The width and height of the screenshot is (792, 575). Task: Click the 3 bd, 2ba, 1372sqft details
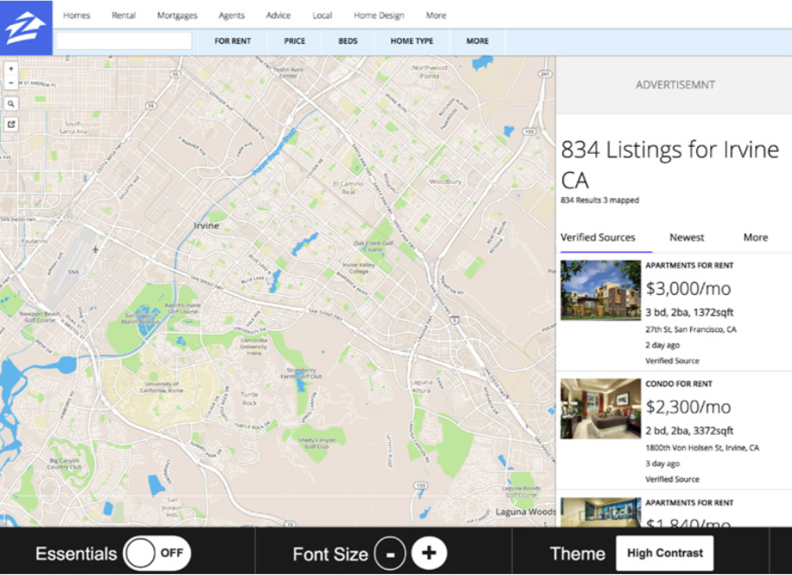coord(689,312)
